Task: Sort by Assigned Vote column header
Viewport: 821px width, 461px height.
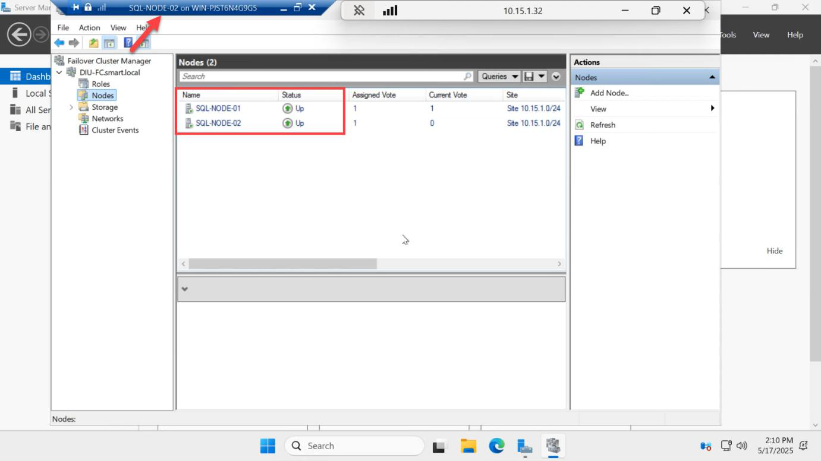Action: coord(387,95)
